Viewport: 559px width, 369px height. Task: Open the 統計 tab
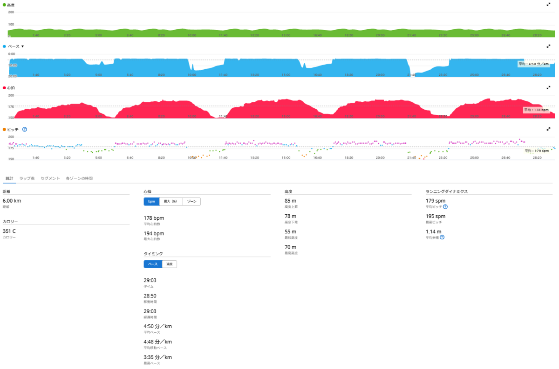(9, 178)
